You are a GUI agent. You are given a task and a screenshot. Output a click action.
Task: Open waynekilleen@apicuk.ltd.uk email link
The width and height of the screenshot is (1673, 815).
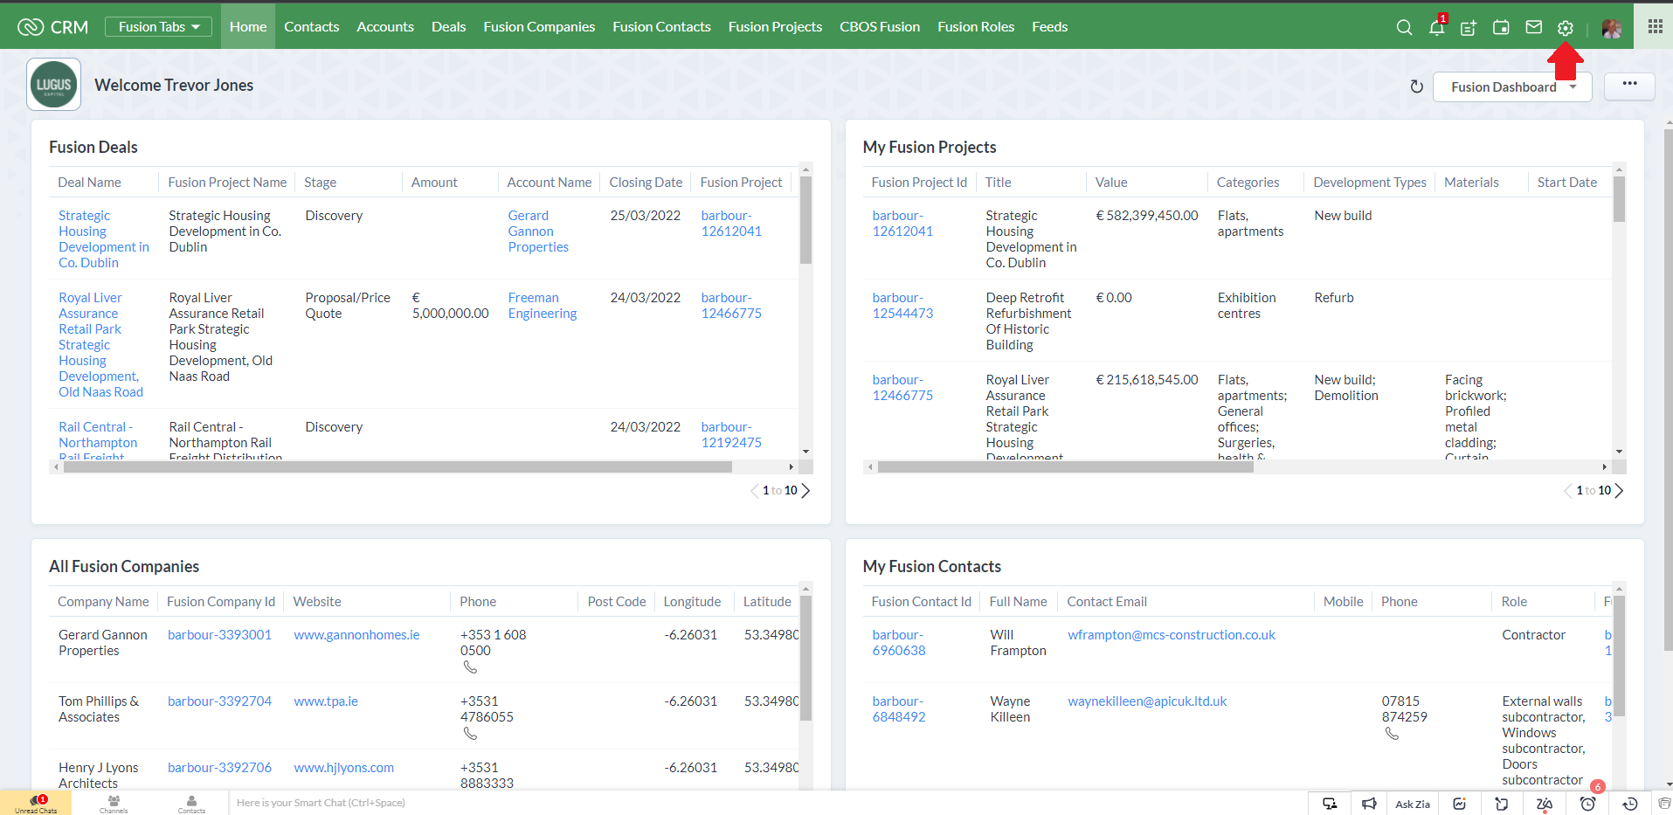pyautogui.click(x=1147, y=701)
